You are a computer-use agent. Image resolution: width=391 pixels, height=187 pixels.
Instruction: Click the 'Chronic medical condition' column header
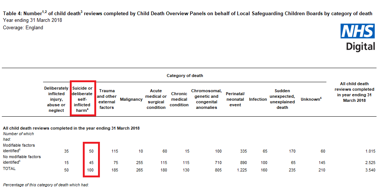click(x=179, y=99)
